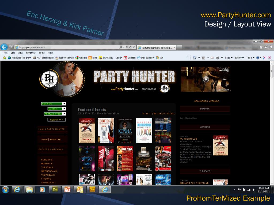Switch to Dreamweaver in the taskbar
274x205 pixels.
coord(55,190)
